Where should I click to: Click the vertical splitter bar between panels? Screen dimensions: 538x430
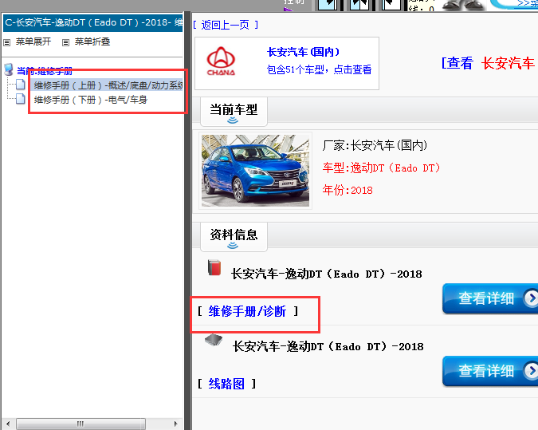(x=187, y=220)
